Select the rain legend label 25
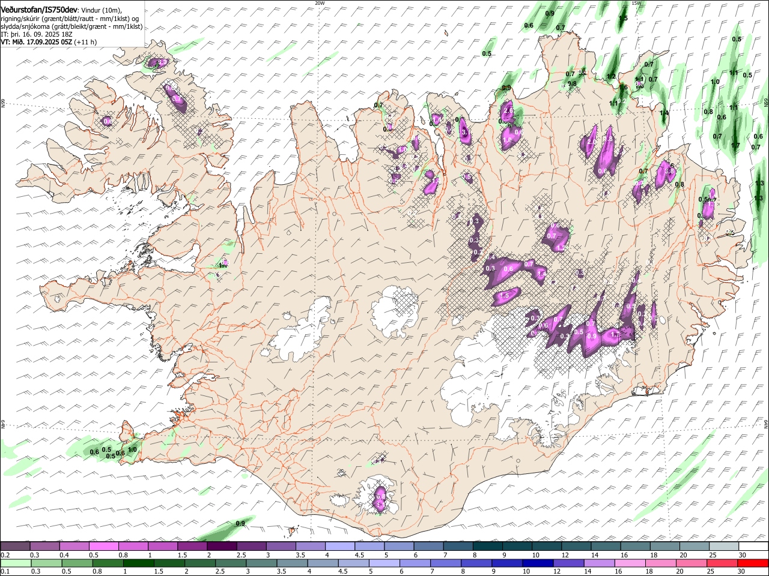 point(712,572)
